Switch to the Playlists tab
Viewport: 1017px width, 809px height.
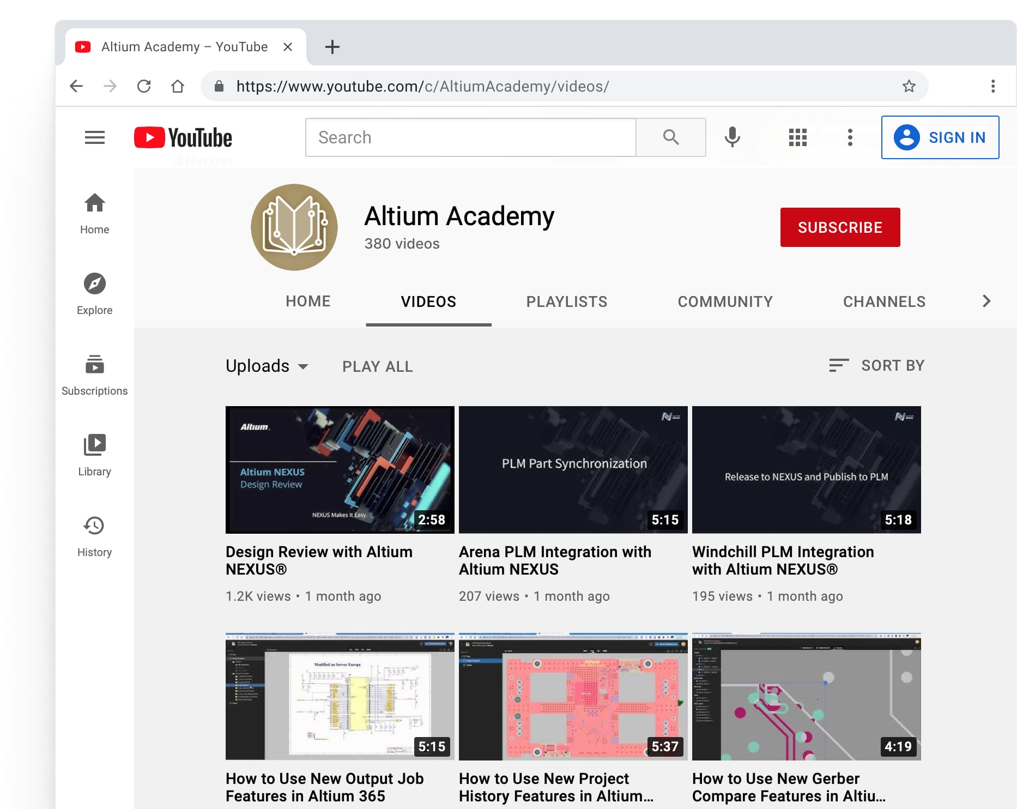click(x=566, y=301)
